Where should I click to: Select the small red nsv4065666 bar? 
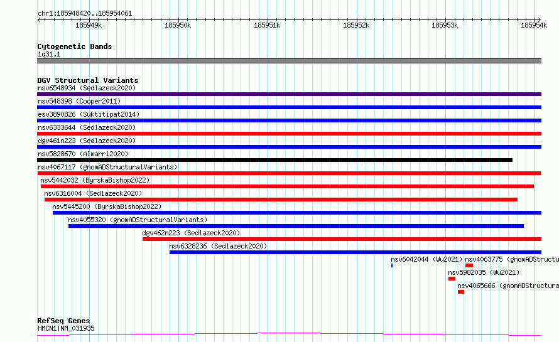pyautogui.click(x=461, y=292)
